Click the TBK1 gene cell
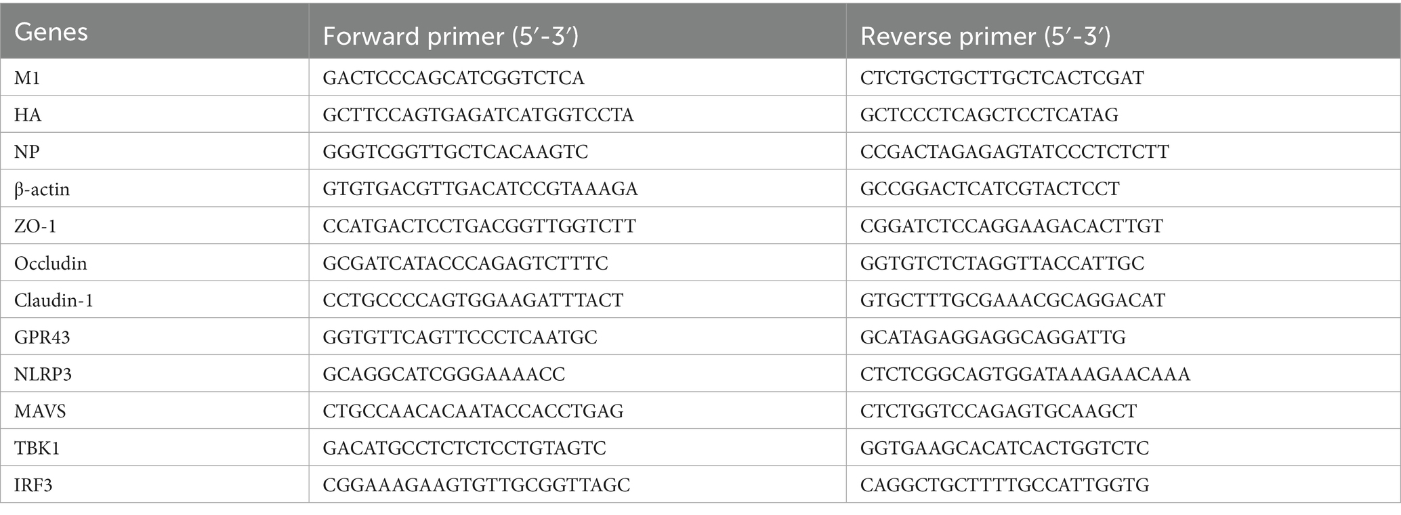Image resolution: width=1401 pixels, height=515 pixels. pos(37,448)
